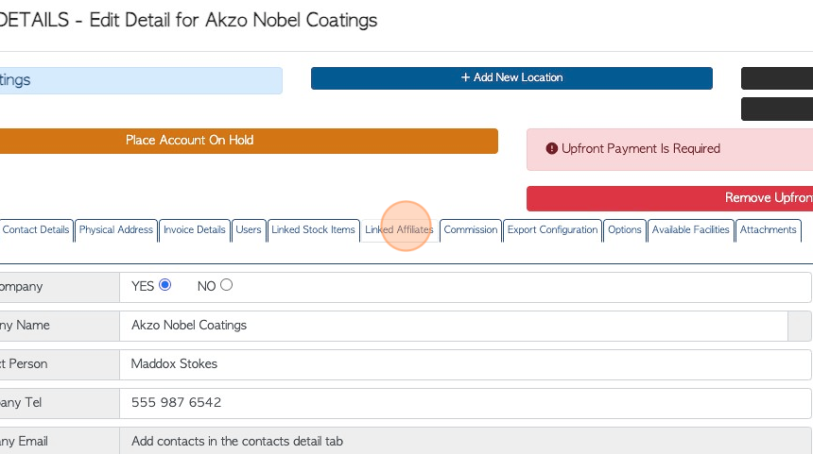Click the exclamation icon in upfront payment alert
The image size is (813, 454).
coord(552,148)
